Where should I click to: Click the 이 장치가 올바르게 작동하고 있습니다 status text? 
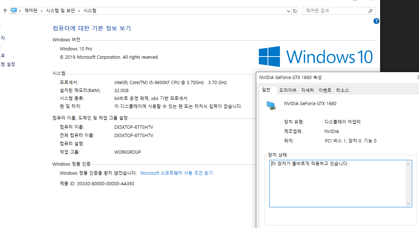pos(310,163)
